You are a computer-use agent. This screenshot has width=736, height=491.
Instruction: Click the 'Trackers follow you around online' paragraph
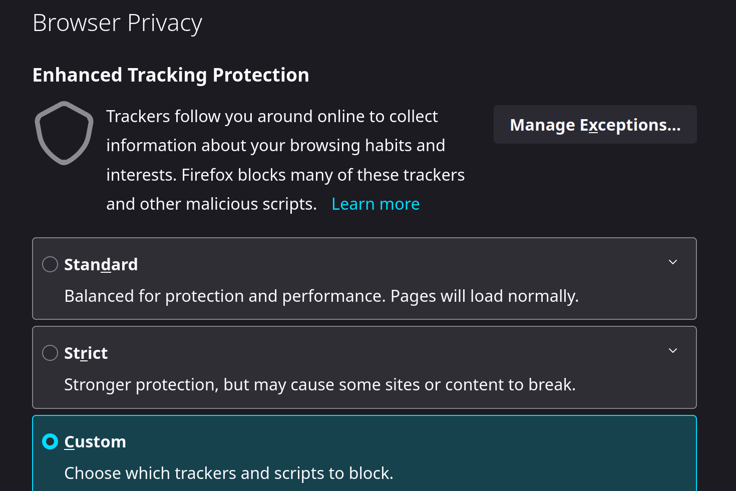click(x=272, y=116)
